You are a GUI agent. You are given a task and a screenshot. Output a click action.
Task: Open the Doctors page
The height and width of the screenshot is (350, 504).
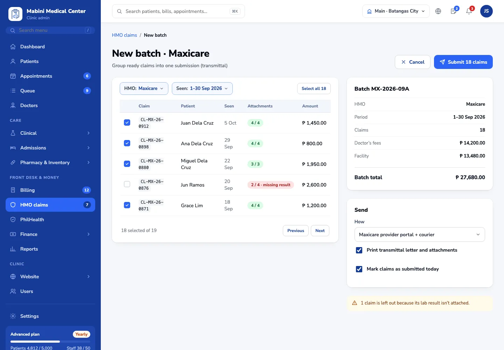click(x=50, y=105)
